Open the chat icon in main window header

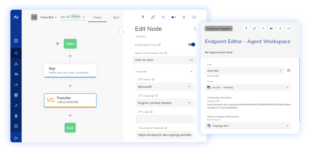click(x=194, y=17)
